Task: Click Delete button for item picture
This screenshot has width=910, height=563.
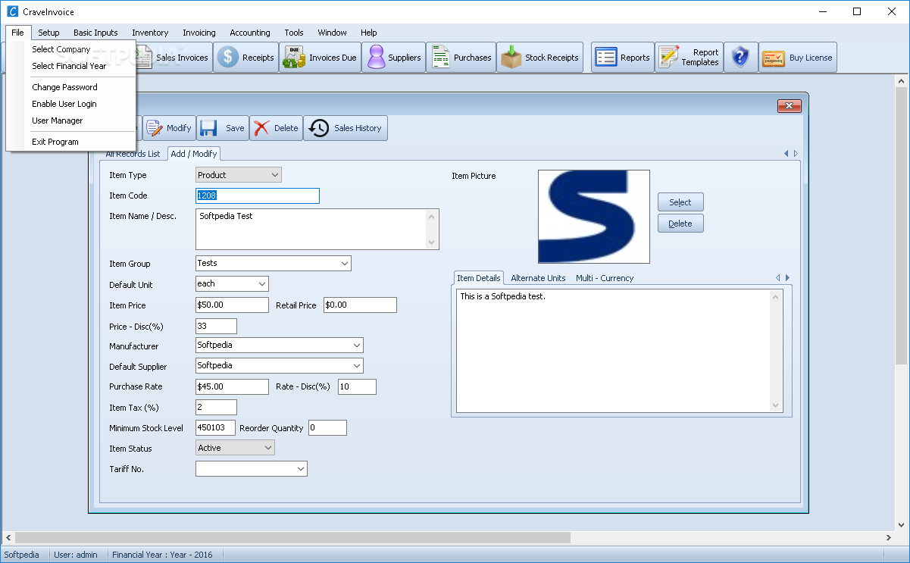Action: (x=680, y=224)
